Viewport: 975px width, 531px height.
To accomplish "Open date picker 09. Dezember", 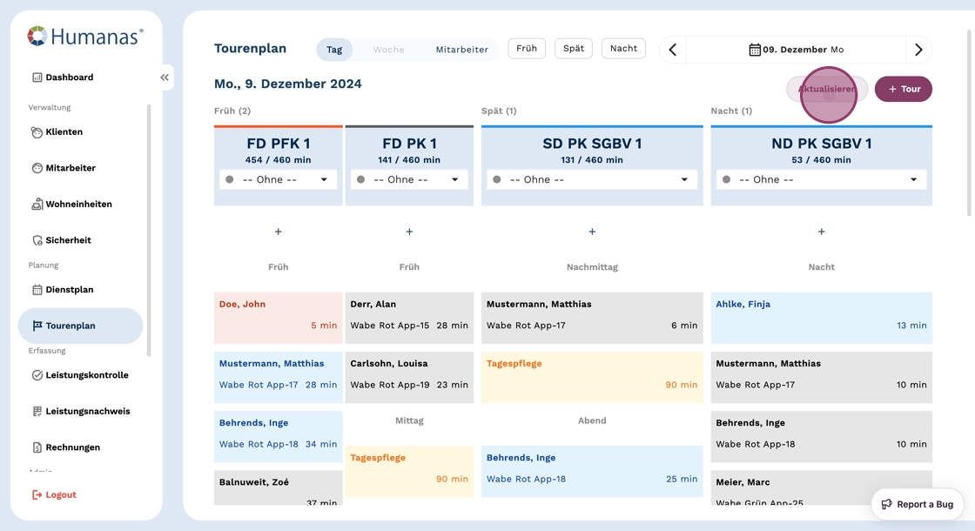I will (x=796, y=49).
